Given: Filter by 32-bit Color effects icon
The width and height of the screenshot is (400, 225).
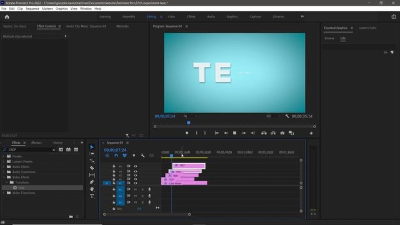Looking at the screenshot, I should pos(68,149).
